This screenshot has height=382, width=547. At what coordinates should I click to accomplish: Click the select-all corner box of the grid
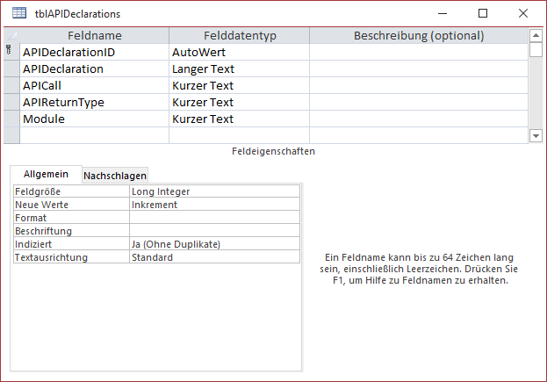tap(11, 36)
